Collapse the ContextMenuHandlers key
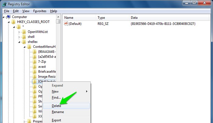This screenshot has width=213, height=123. tap(25, 47)
